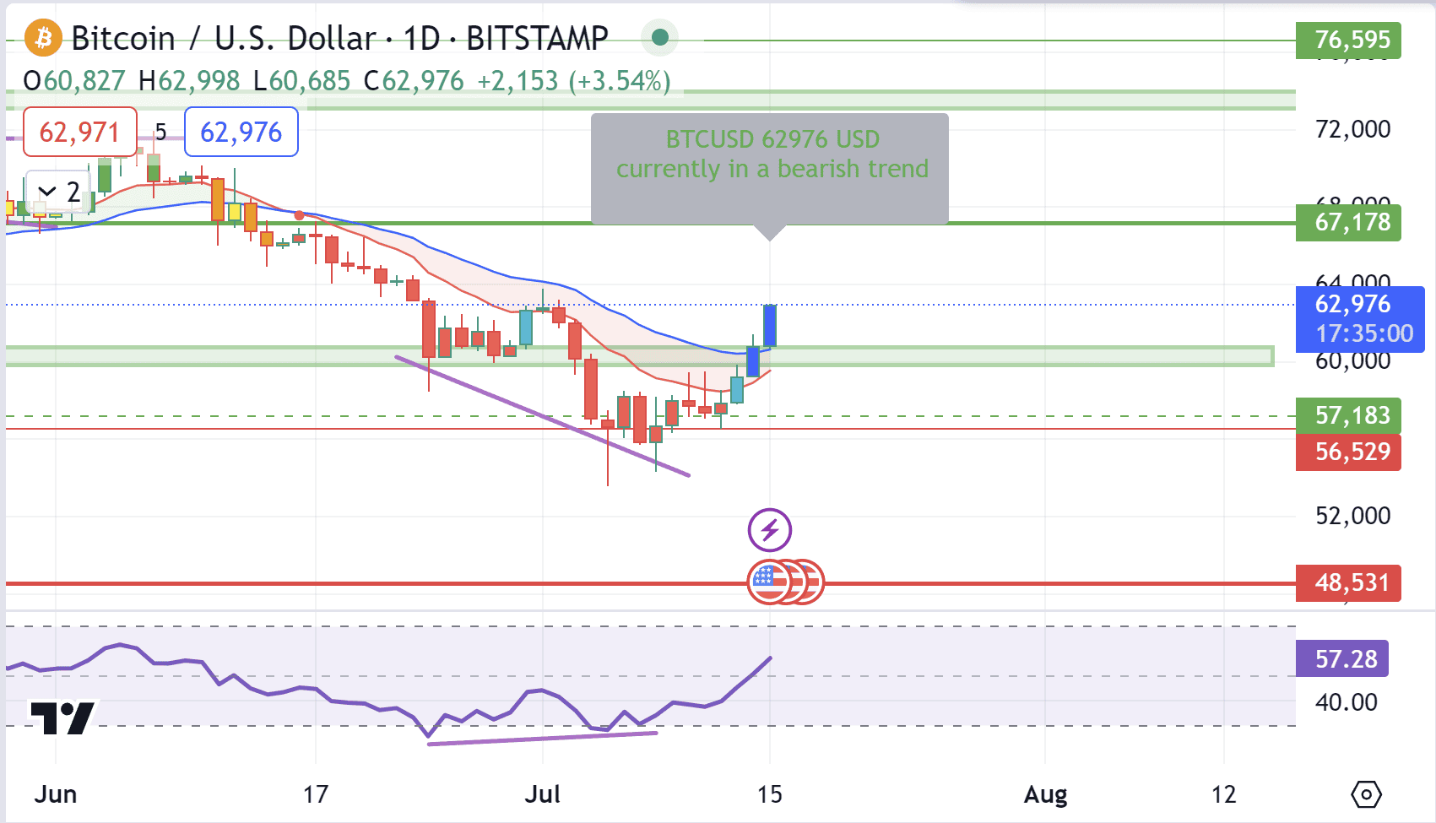The image size is (1436, 823).
Task: Expand the collapsed indicators legend showing 2
Action: pyautogui.click(x=58, y=192)
